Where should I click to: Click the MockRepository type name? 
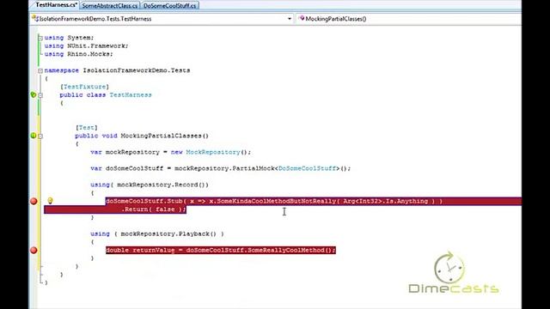pos(213,152)
